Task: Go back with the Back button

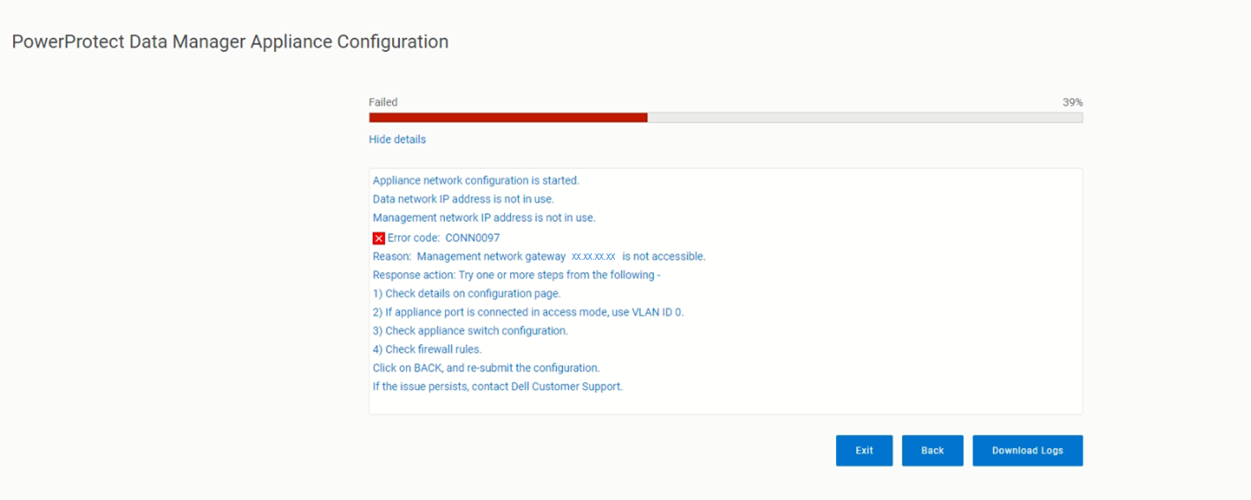Action: 932,451
